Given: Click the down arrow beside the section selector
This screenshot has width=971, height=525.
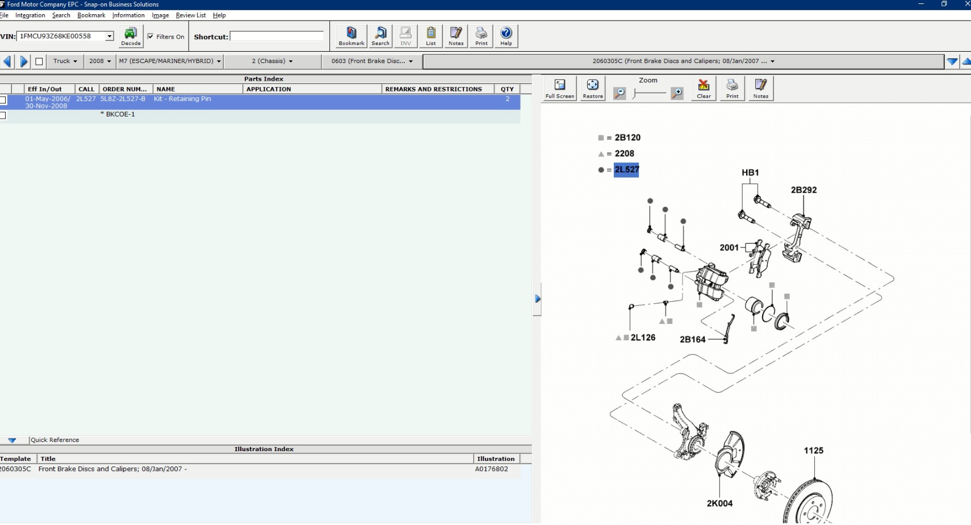Looking at the screenshot, I should [x=952, y=61].
